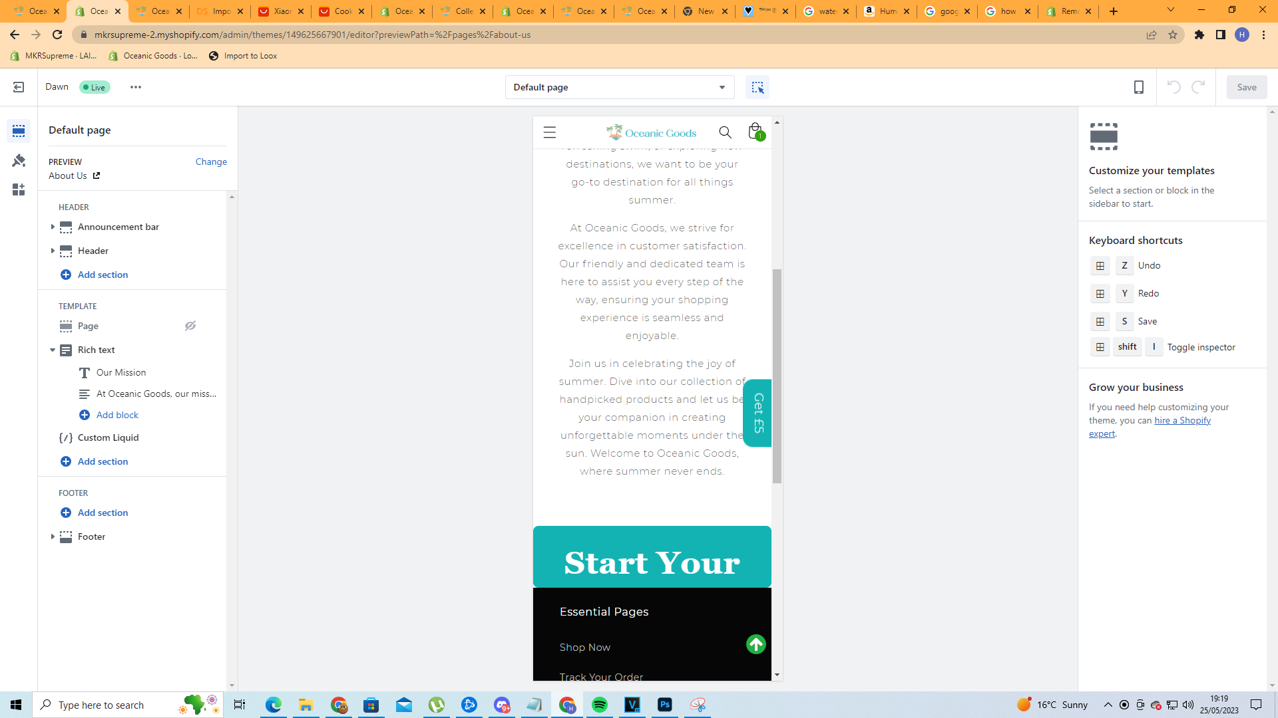Collapse the Rich text section
Screen dimensions: 1278x718
coord(53,350)
